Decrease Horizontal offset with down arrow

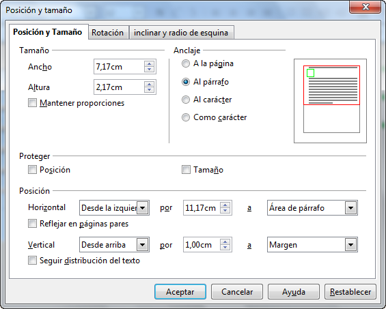click(225, 211)
